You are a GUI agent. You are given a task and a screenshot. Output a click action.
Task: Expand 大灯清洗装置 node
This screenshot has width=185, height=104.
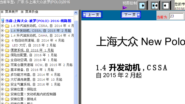pyautogui.click(x=2, y=79)
